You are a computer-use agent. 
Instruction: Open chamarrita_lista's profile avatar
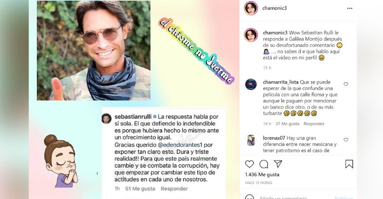tap(251, 85)
